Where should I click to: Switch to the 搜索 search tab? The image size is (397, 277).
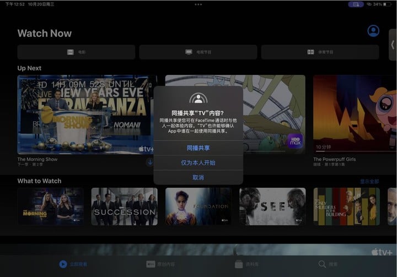[x=328, y=264]
